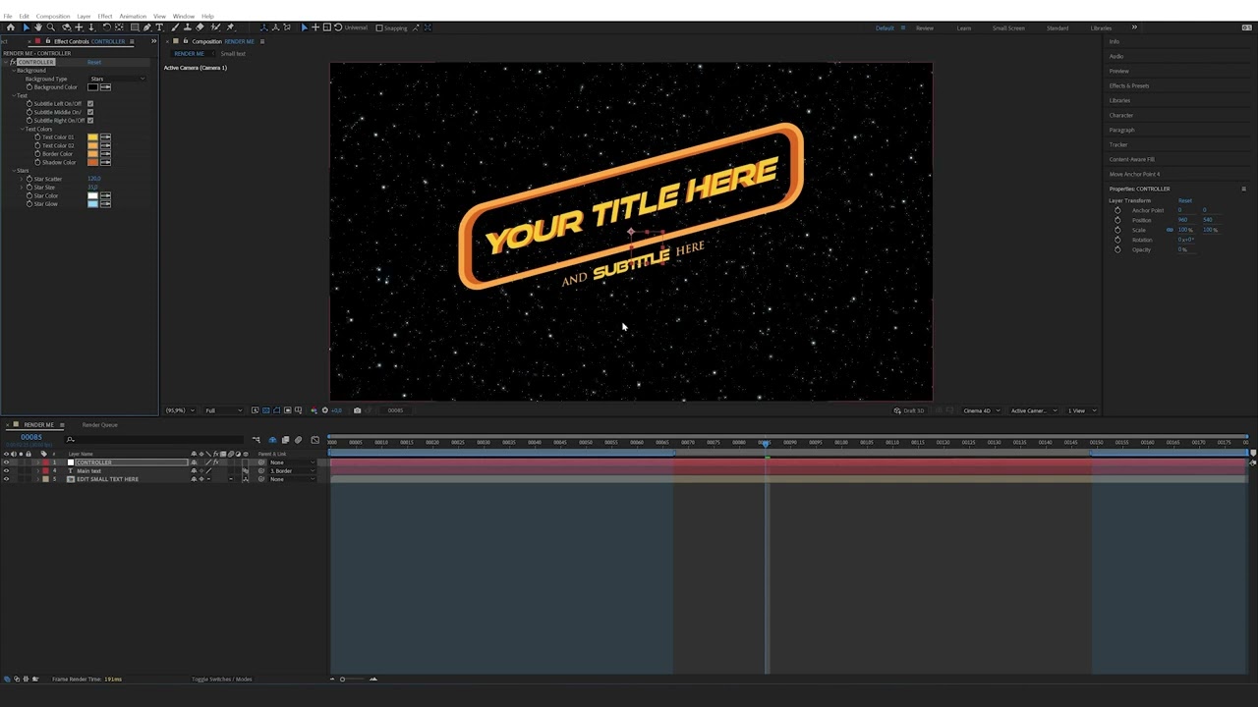Switch to the Render Queue tab
Viewport: 1258px width, 707px height.
(100, 425)
